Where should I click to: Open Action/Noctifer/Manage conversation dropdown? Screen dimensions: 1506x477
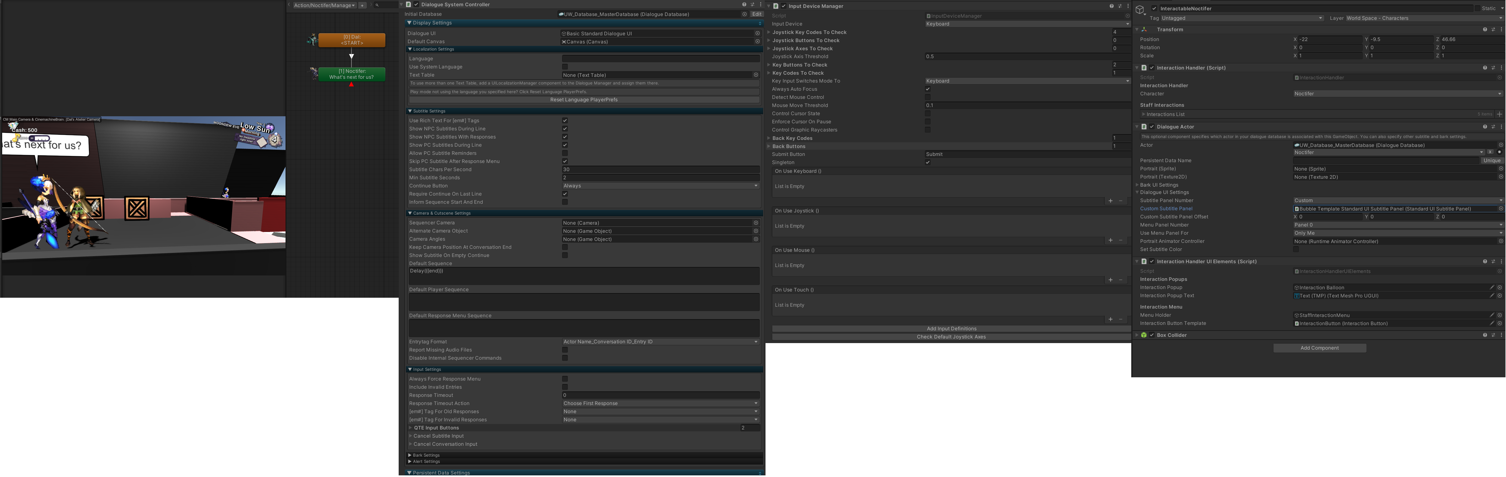coord(324,5)
